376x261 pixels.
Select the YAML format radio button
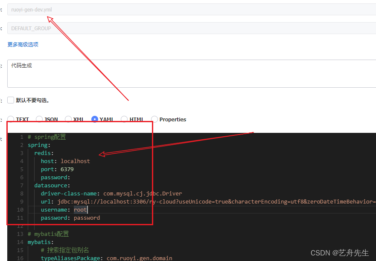pos(95,120)
